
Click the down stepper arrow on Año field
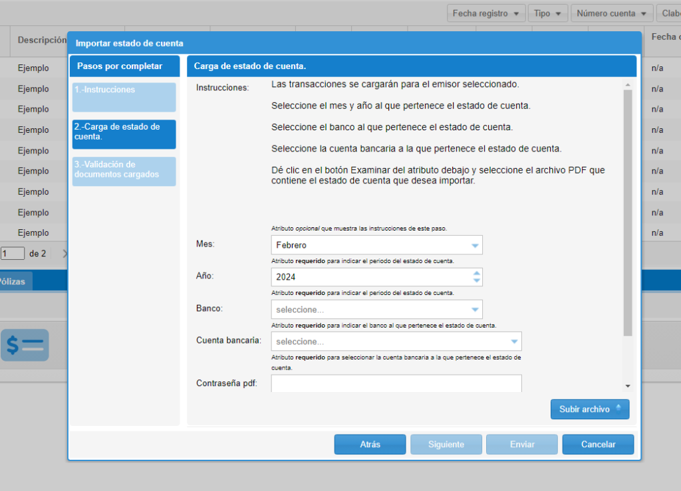[x=477, y=280]
